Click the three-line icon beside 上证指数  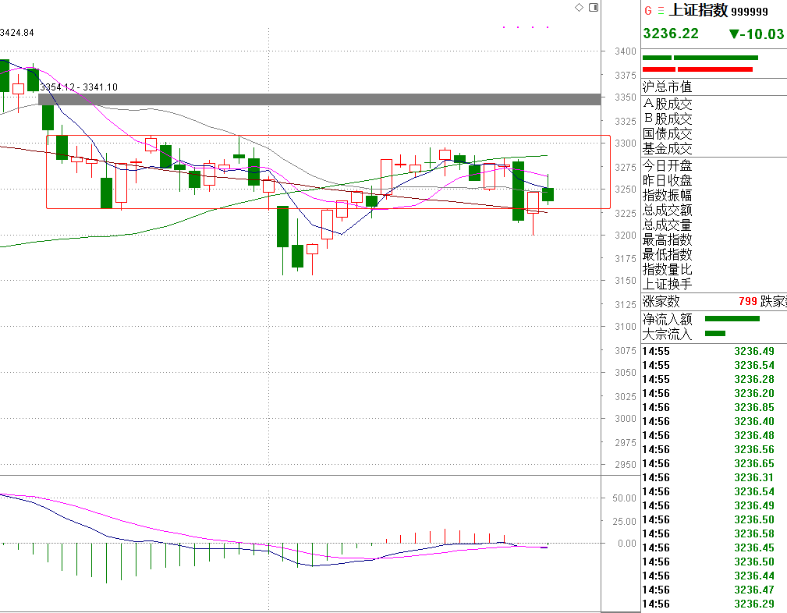(661, 11)
